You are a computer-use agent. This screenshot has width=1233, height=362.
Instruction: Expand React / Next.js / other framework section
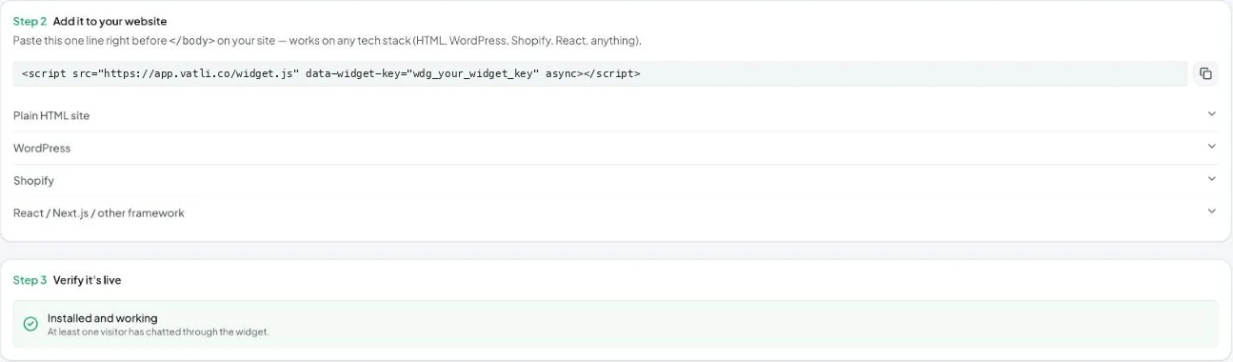[x=615, y=212]
